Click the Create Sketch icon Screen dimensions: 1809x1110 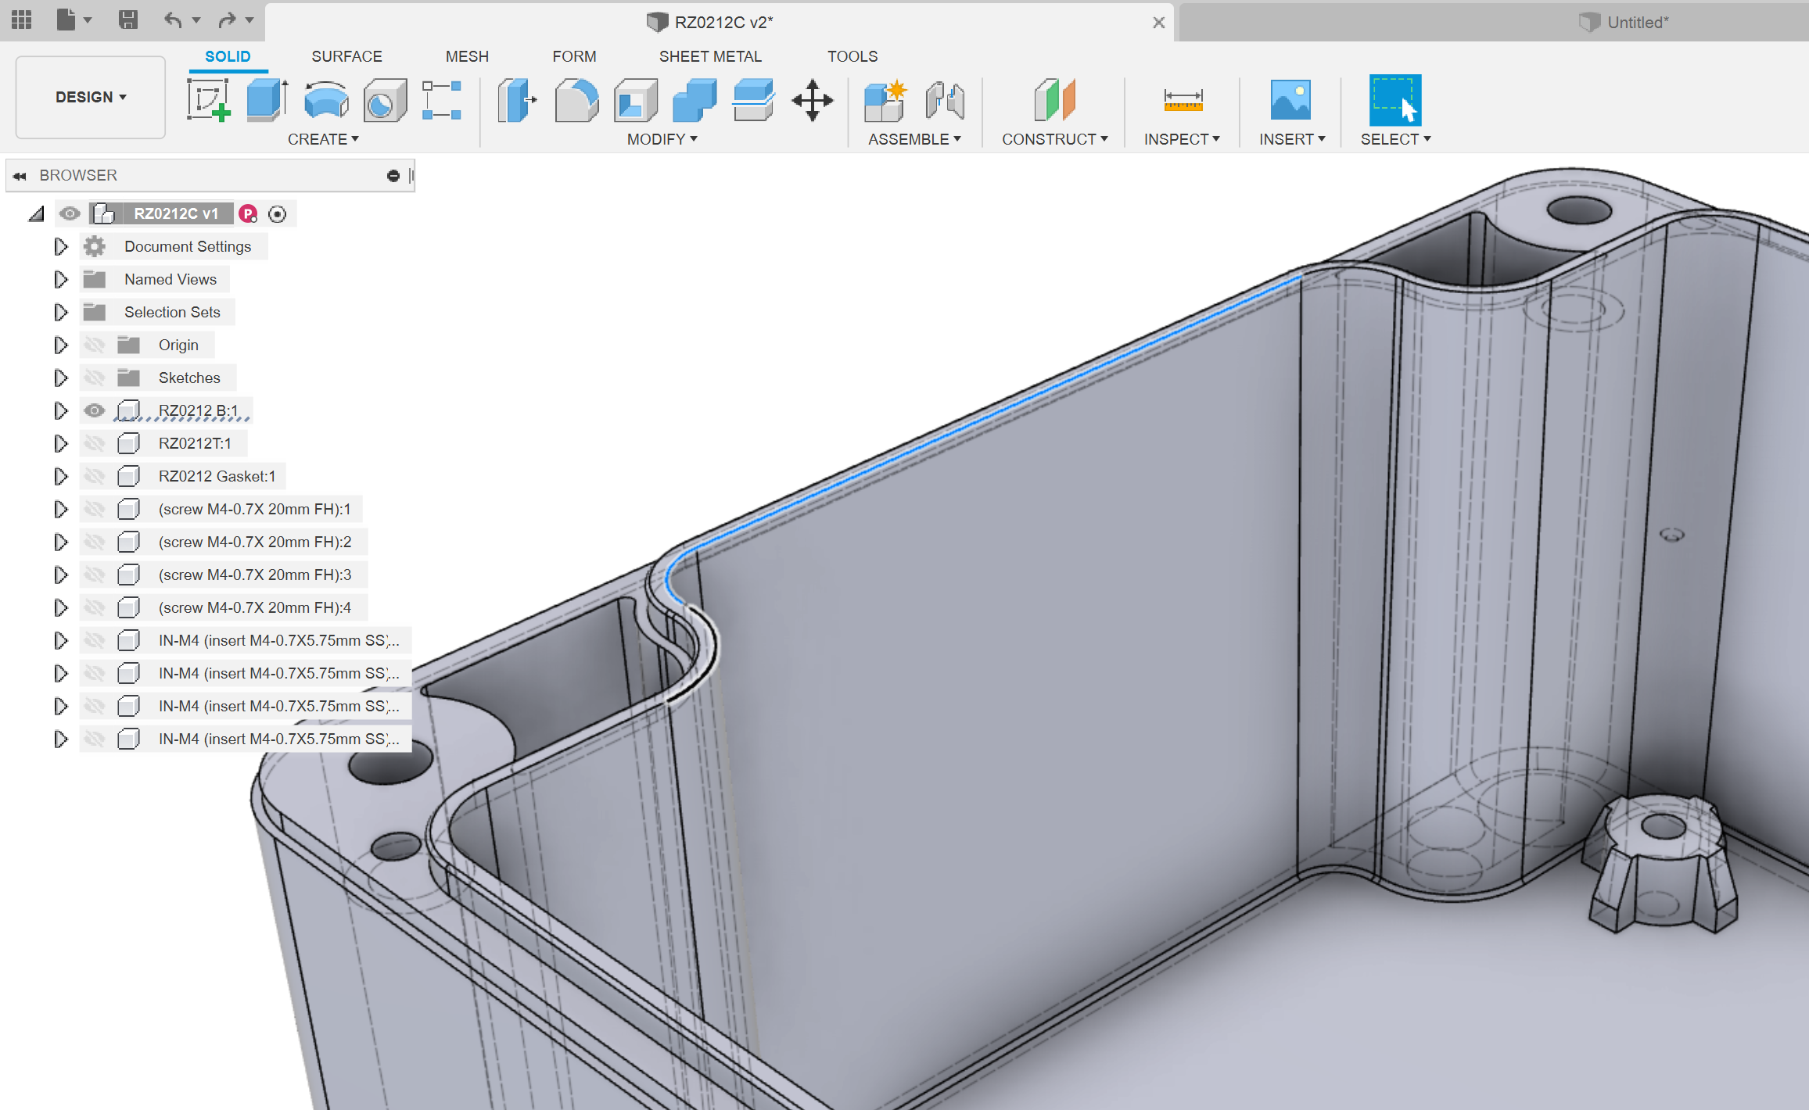pyautogui.click(x=208, y=100)
